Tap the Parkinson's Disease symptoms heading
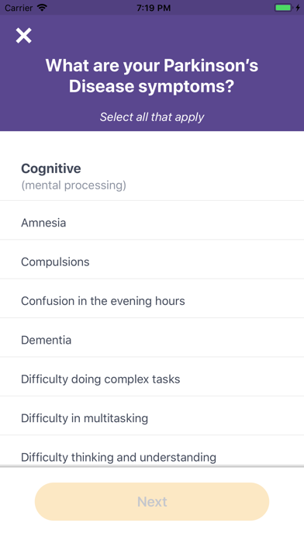The image size is (304, 540). pos(152,76)
